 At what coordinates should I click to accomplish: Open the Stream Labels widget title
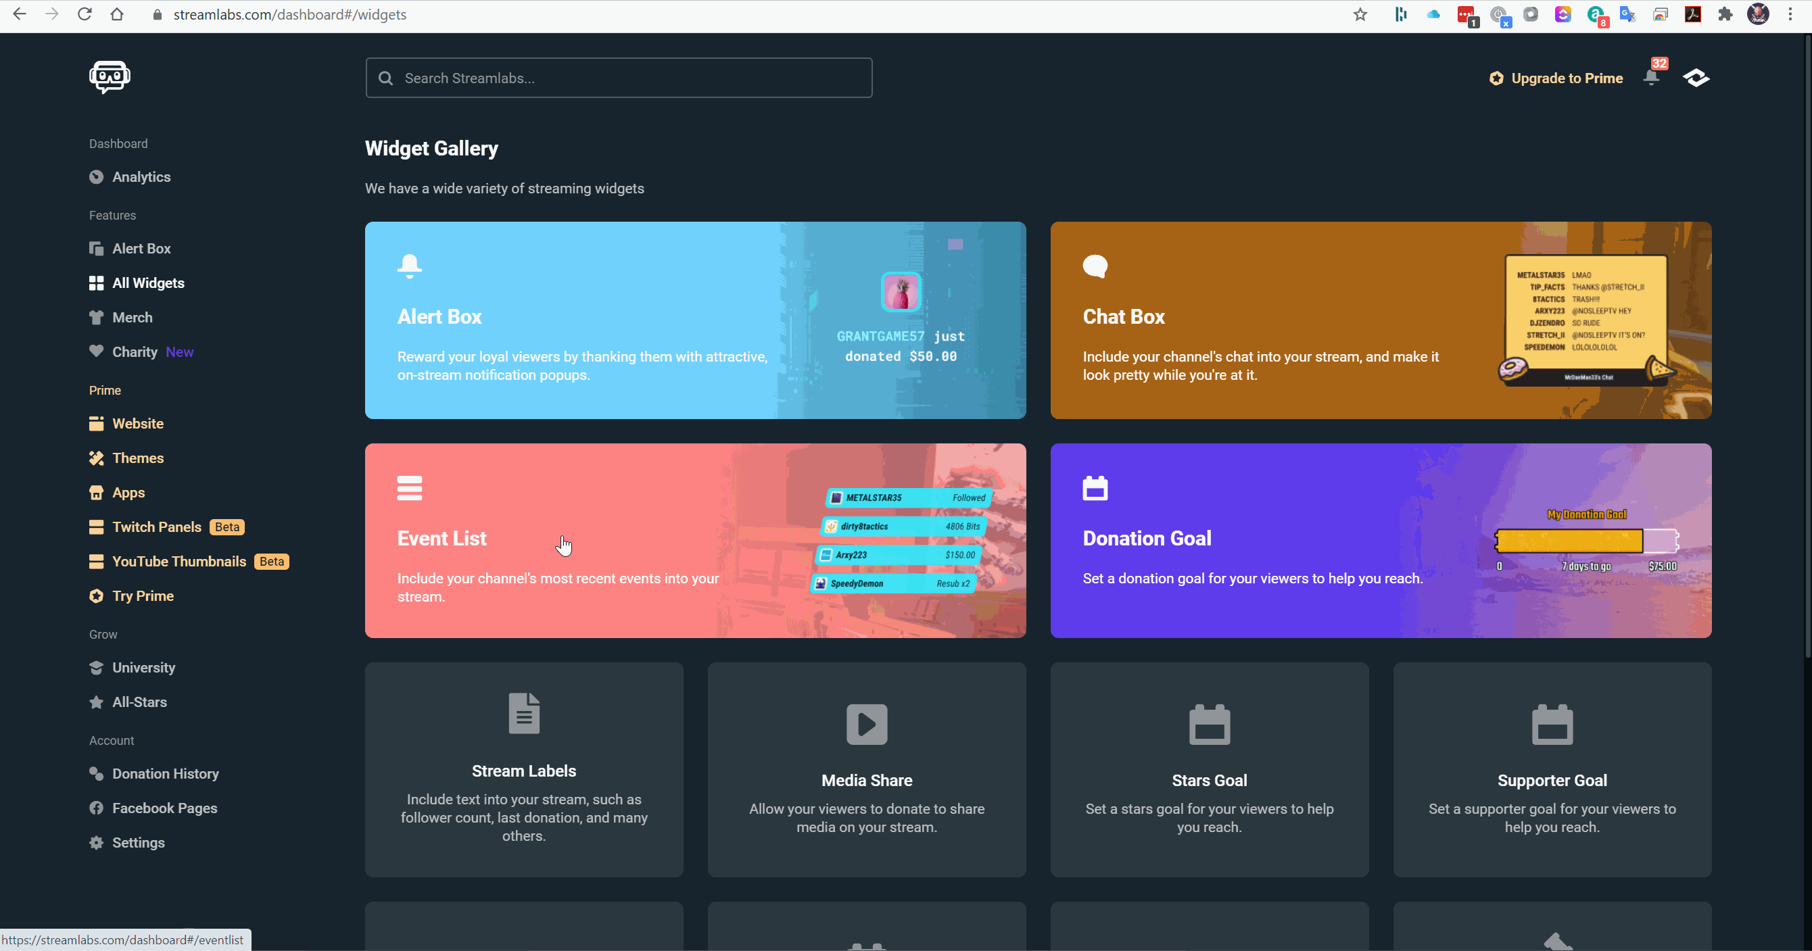[524, 771]
